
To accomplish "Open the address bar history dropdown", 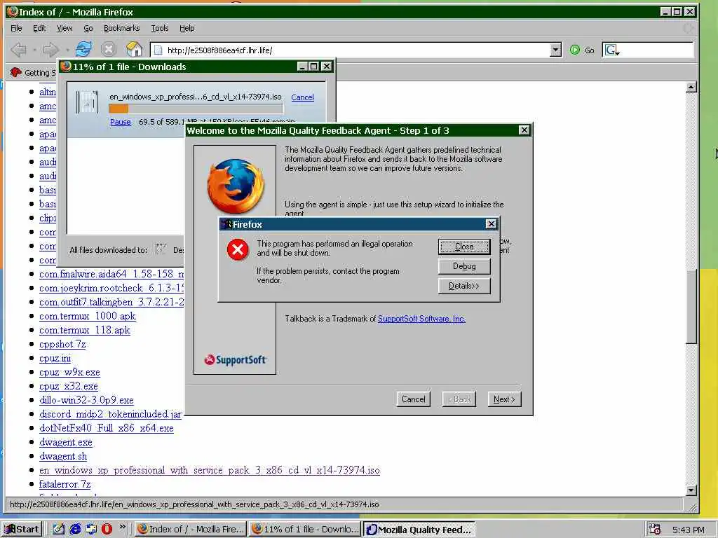I will click(x=555, y=50).
